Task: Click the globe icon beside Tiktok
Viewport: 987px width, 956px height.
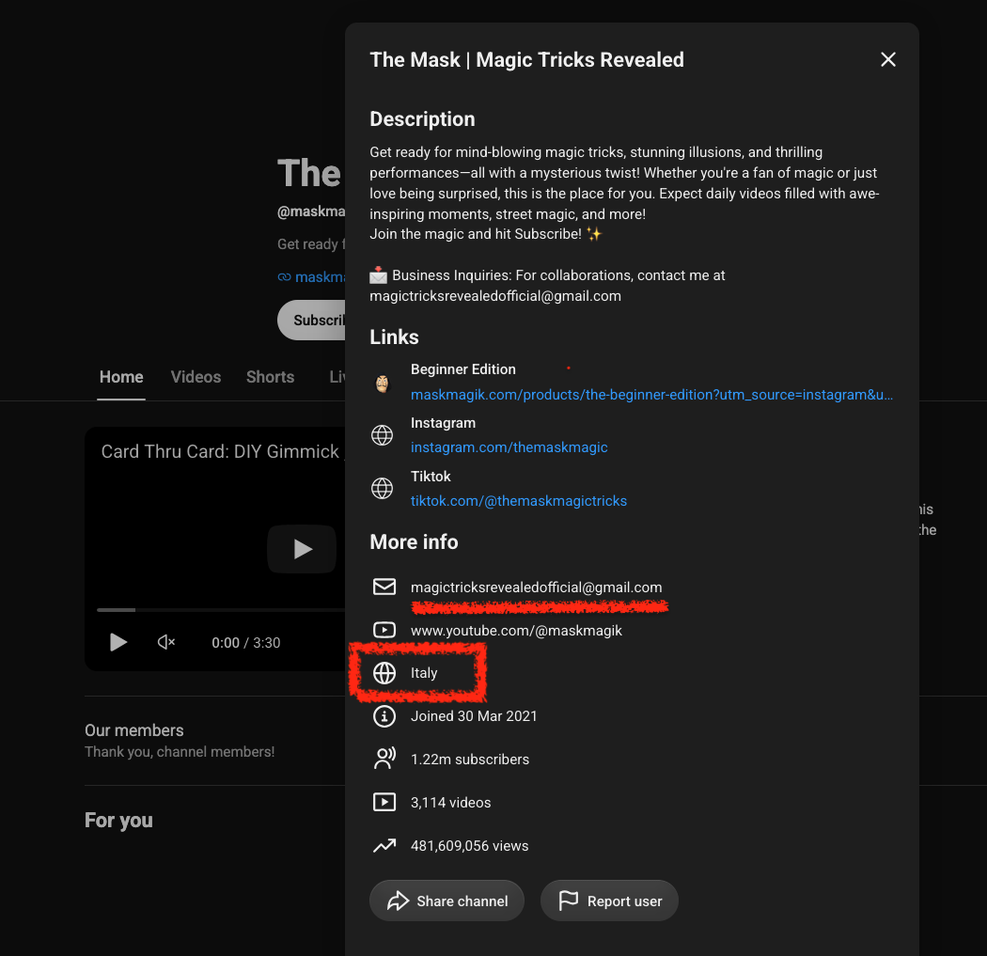Action: tap(382, 489)
